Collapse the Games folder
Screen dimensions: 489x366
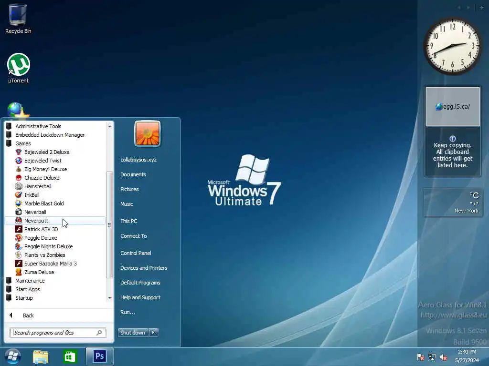point(23,143)
